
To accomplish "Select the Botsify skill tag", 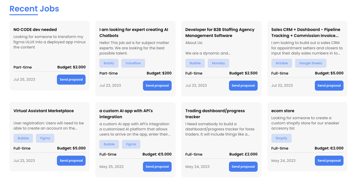I will 109,63.
